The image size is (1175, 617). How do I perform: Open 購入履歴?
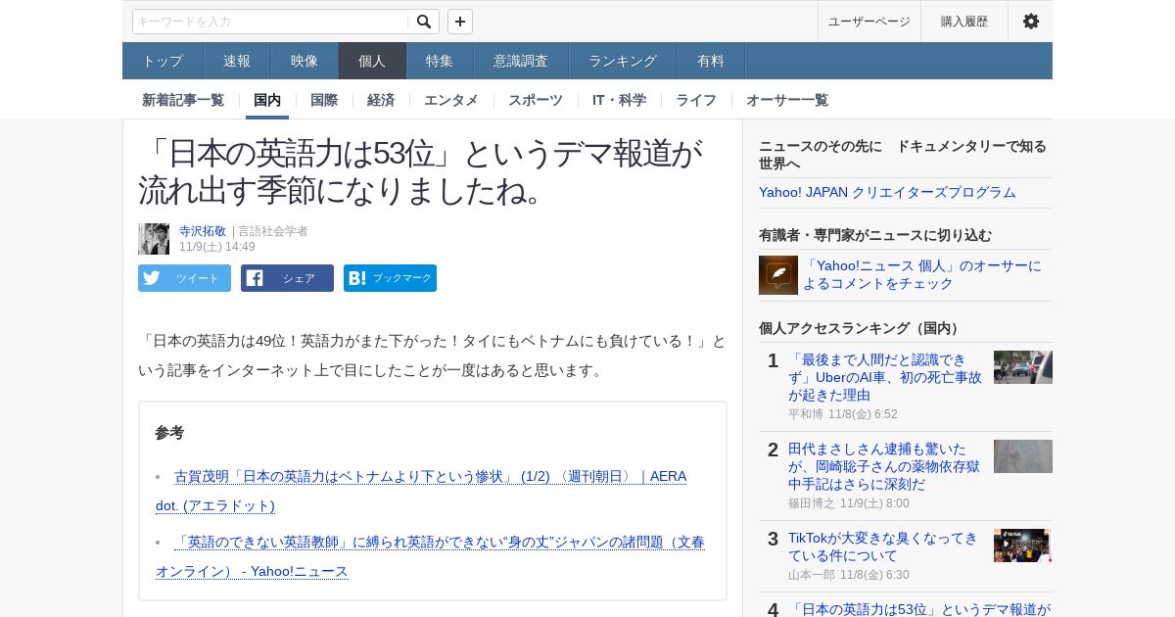coord(964,22)
